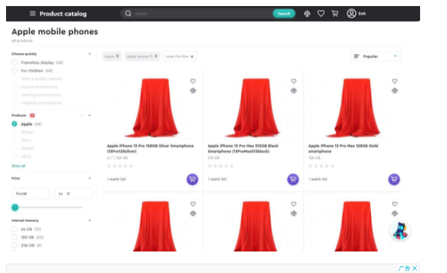
Task: Add iPhone 13 Pro 128GB Silver to cart
Action: [193, 180]
